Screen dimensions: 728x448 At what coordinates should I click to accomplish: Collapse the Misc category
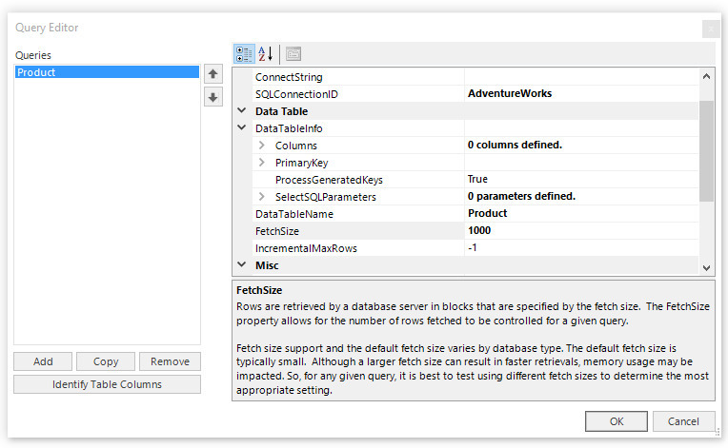241,264
